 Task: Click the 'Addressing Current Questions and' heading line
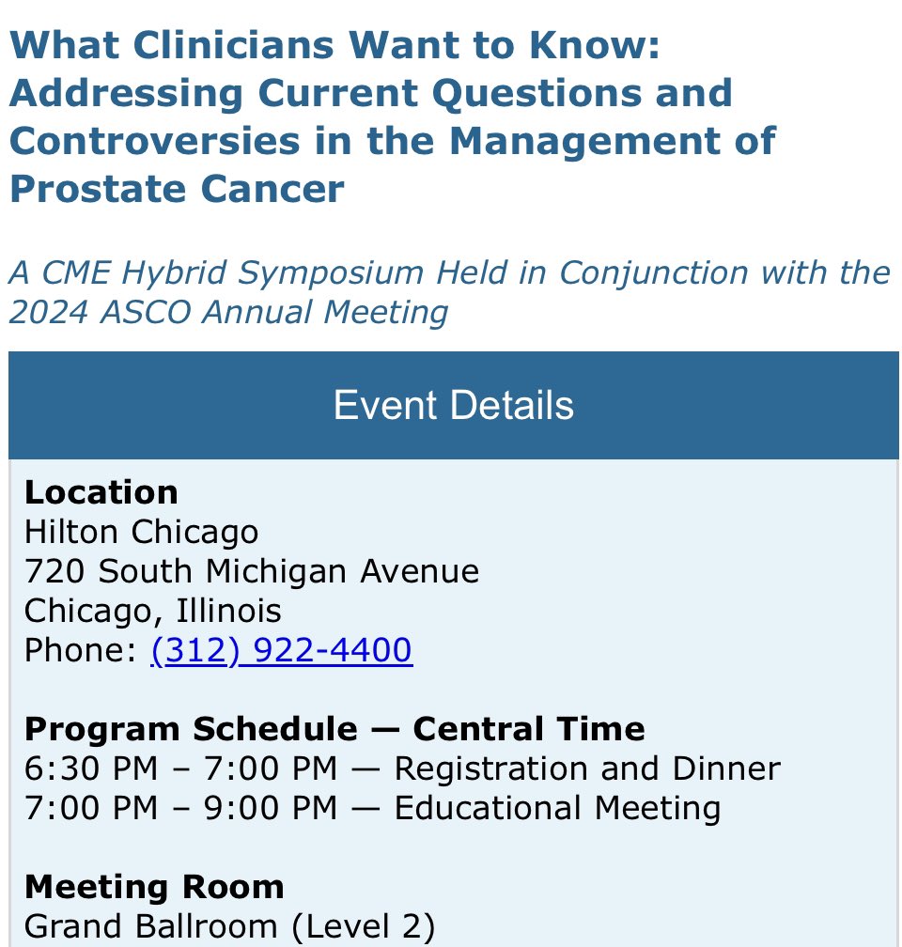371,94
